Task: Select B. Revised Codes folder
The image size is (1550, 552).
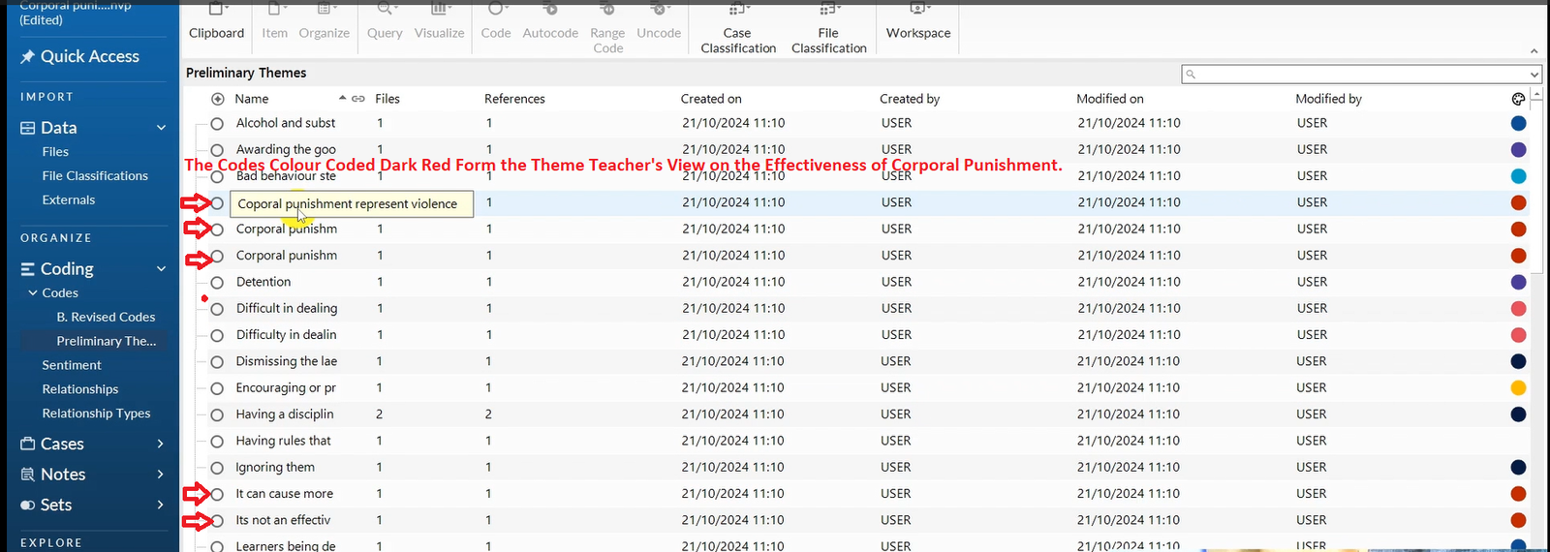Action: (x=106, y=317)
